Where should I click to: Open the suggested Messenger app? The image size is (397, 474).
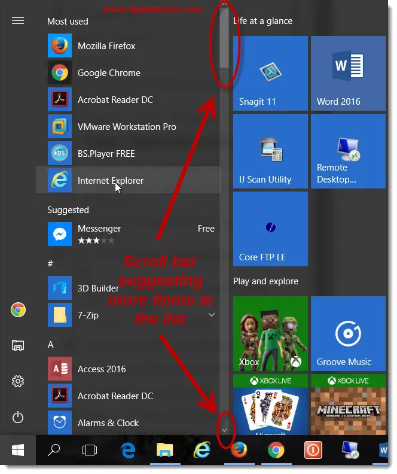[x=129, y=234]
